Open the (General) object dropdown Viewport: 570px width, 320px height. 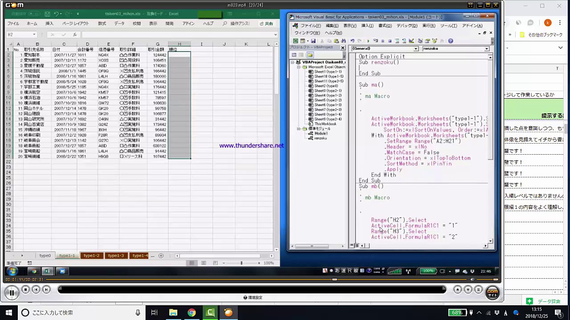point(415,48)
